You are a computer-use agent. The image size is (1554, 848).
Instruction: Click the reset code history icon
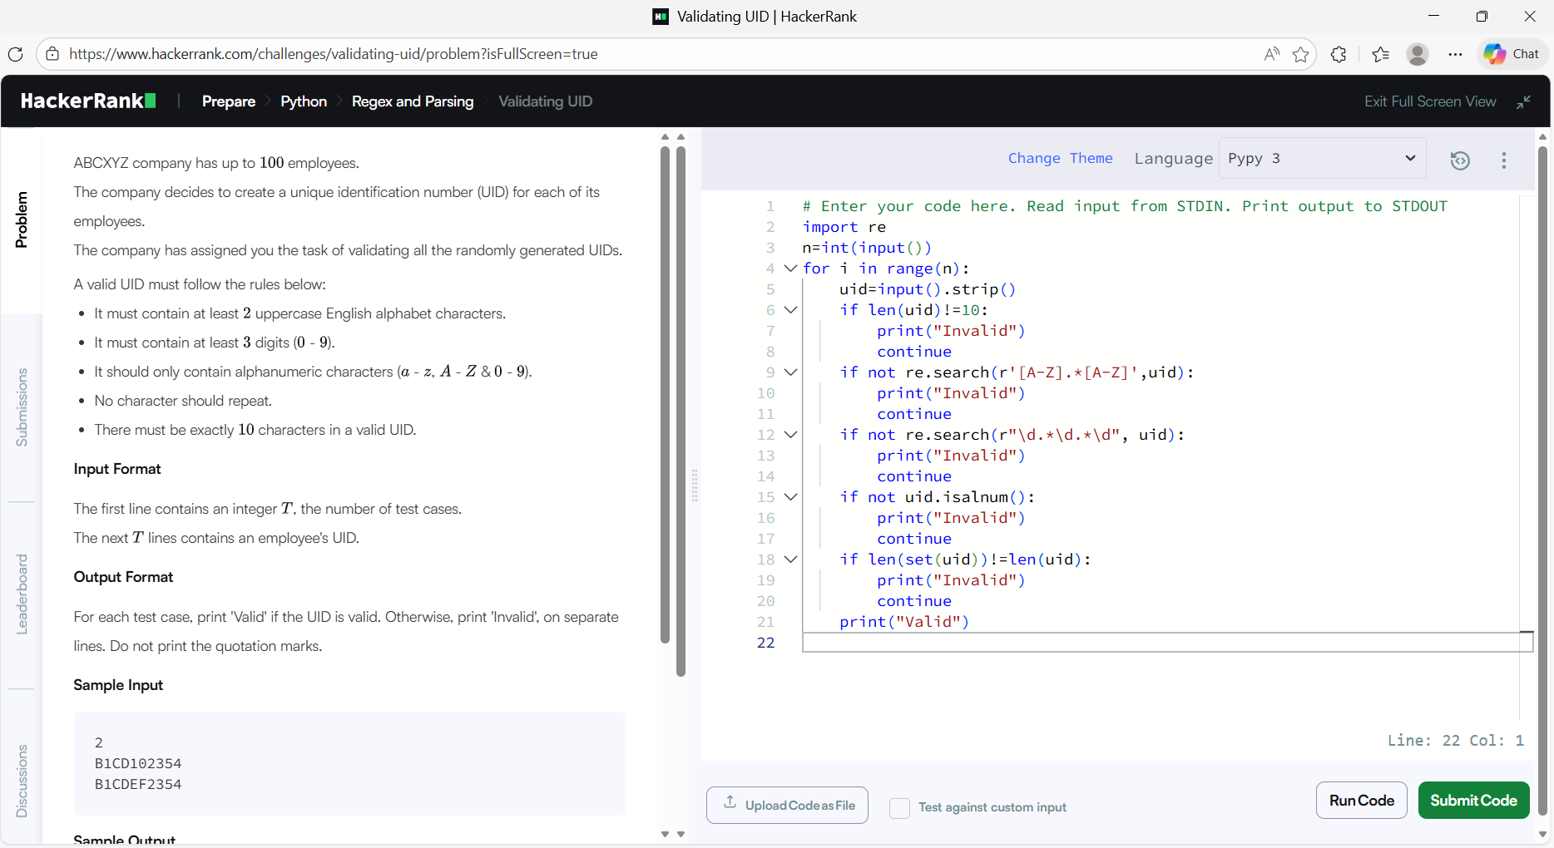[1460, 160]
